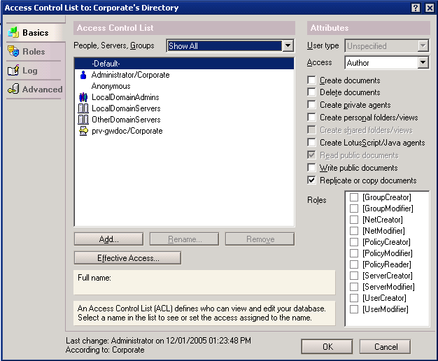Toggle Create private agents checkbox
438x361 pixels.
pyautogui.click(x=311, y=104)
